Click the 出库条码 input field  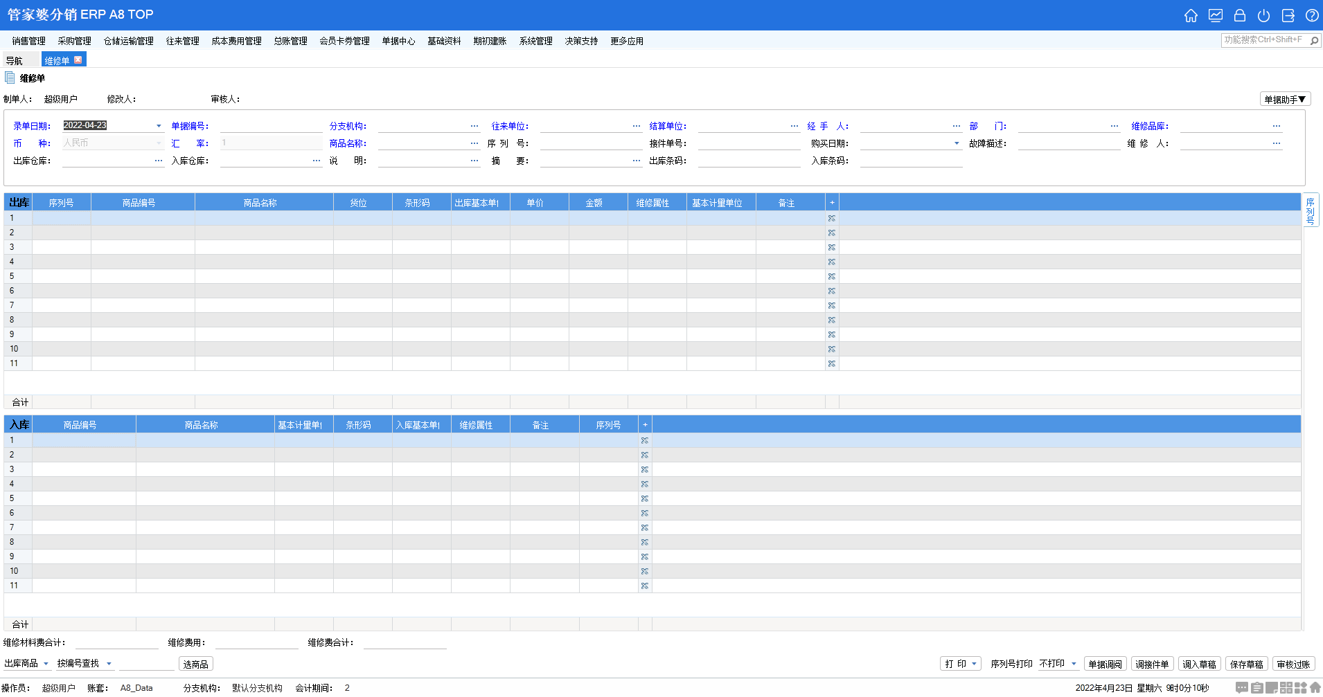(x=749, y=161)
